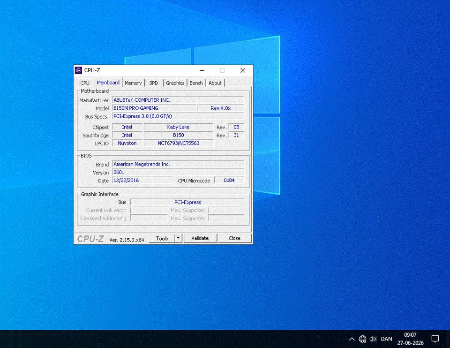Open the SPD tab

pyautogui.click(x=154, y=83)
